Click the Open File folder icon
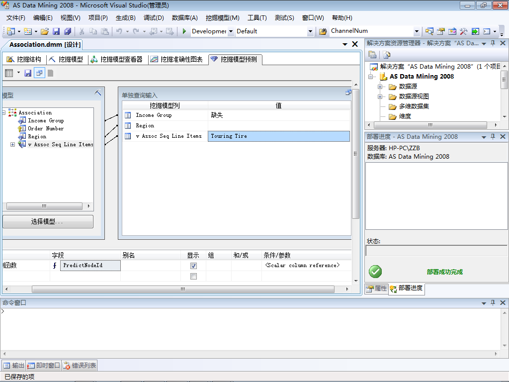Screen dimensions: 509x382 tap(45, 31)
